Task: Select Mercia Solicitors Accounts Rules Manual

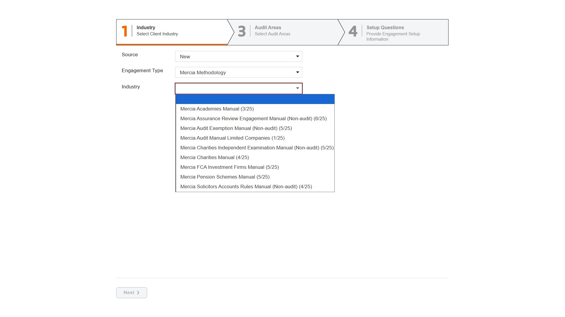Action: 246,187
